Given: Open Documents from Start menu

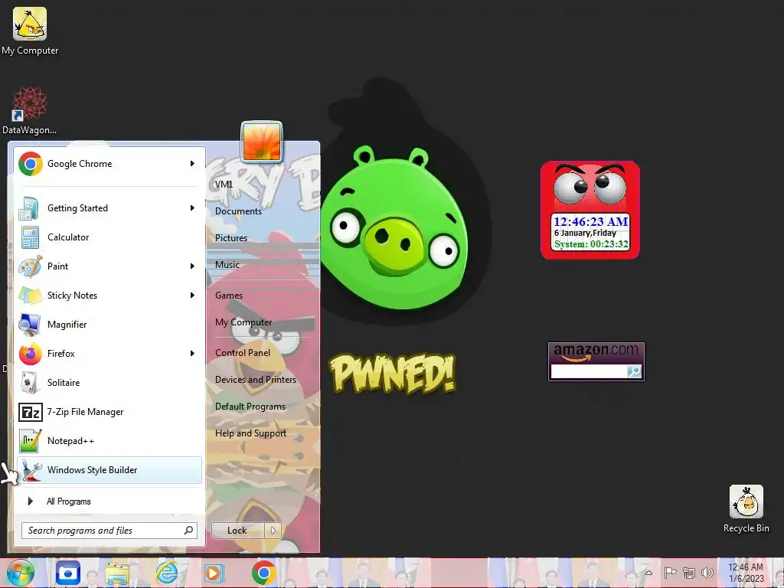Looking at the screenshot, I should pyautogui.click(x=239, y=211).
